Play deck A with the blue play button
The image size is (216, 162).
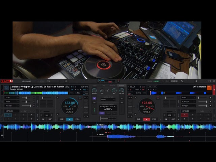tap(70, 119)
